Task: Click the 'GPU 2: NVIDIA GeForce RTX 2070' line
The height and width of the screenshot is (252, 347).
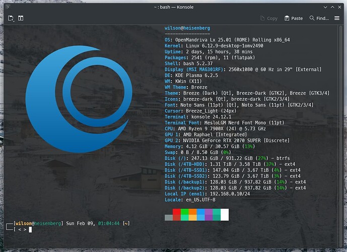Action: coord(227,141)
